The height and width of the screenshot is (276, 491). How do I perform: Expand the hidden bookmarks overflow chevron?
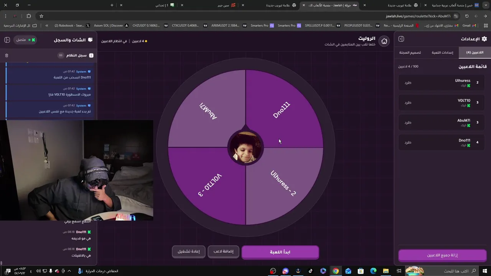47,25
